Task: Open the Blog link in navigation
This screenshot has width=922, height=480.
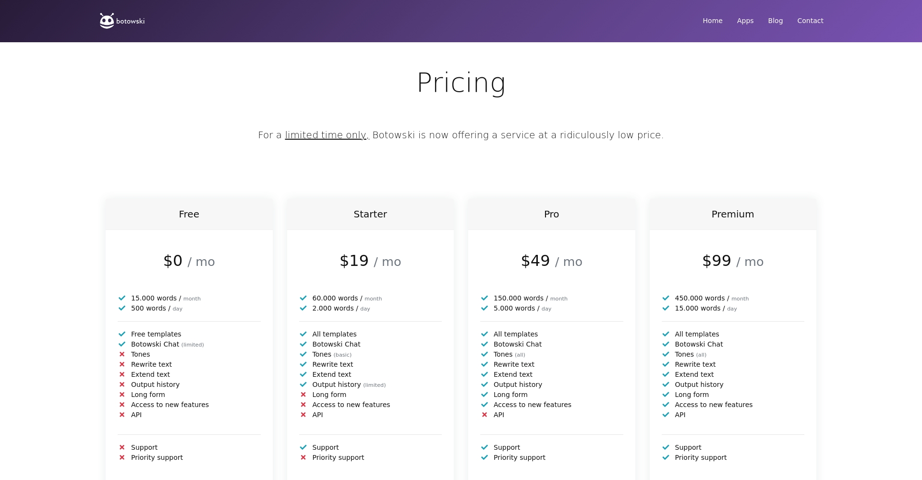Action: point(775,21)
